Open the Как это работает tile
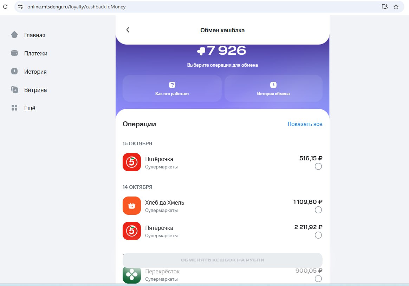This screenshot has width=409, height=286. pyautogui.click(x=172, y=88)
